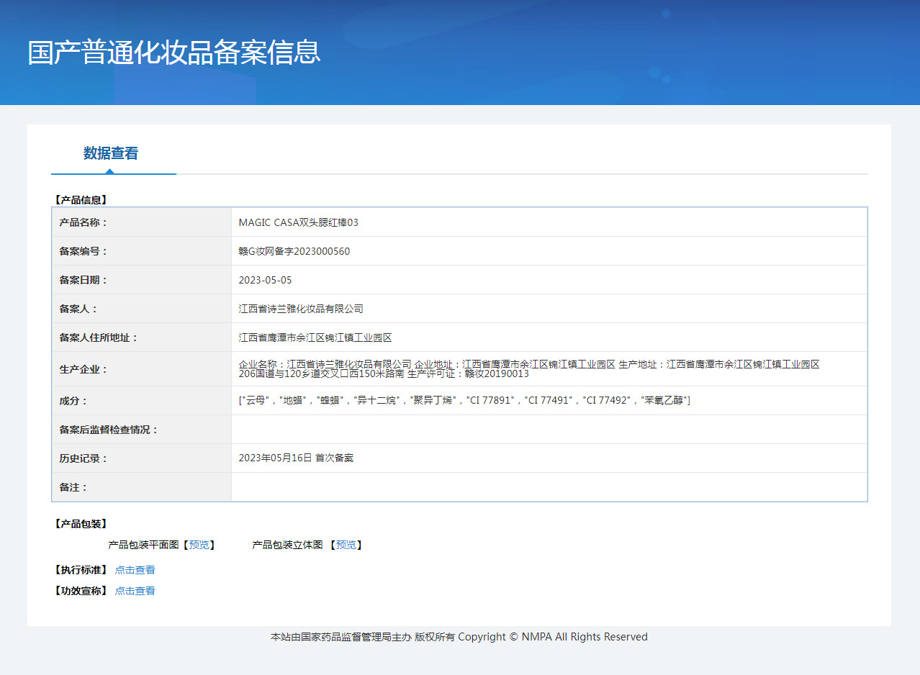Image resolution: width=920 pixels, height=675 pixels.
Task: Click history record 2023年05月16日 首次备案
Action: (296, 458)
